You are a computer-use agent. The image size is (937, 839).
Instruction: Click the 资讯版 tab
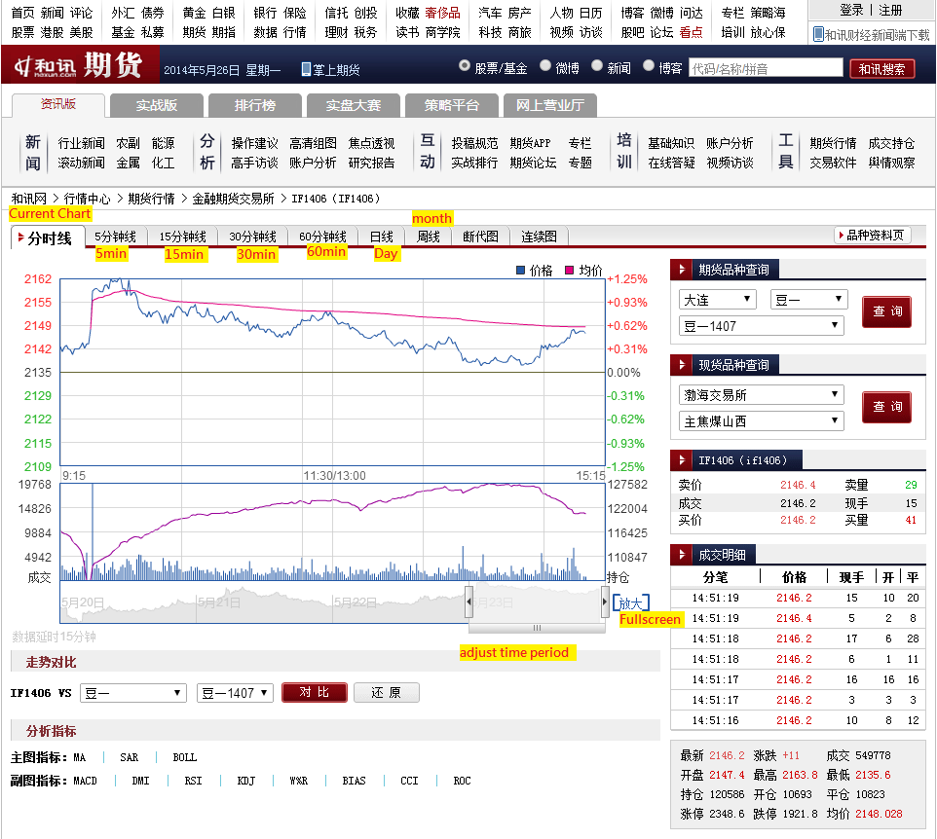(58, 104)
